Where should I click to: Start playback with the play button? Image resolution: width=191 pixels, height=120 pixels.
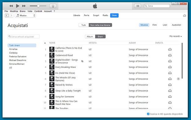[18, 6]
